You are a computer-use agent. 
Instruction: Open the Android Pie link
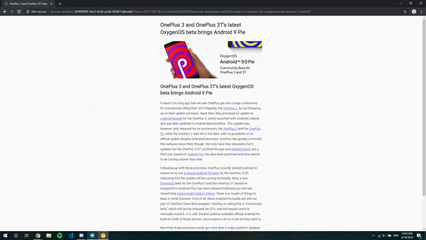coord(195,154)
